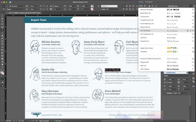
Task: Expand FreightText Pro font family
Action: [x=140, y=20]
